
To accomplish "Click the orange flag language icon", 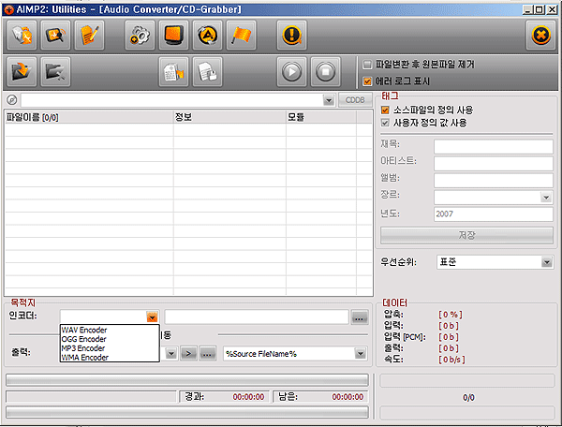I will pyautogui.click(x=242, y=35).
